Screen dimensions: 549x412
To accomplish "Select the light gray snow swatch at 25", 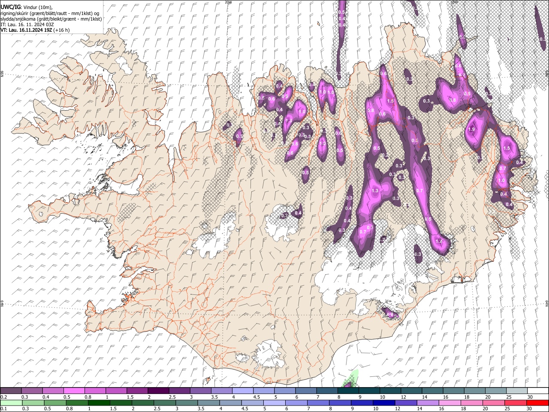I will pyautogui.click(x=516, y=391).
